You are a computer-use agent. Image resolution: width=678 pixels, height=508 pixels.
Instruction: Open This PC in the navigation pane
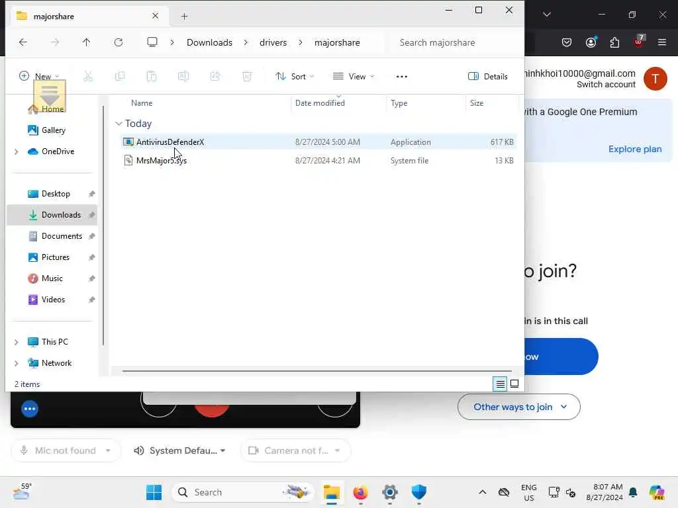point(54,342)
